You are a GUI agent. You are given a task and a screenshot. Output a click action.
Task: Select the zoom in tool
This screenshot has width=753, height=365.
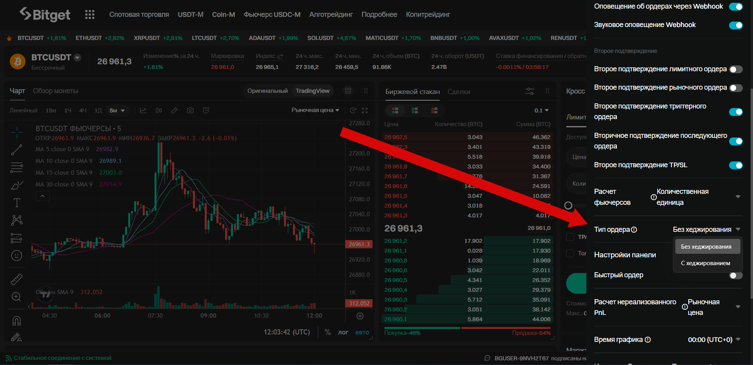pos(16,296)
